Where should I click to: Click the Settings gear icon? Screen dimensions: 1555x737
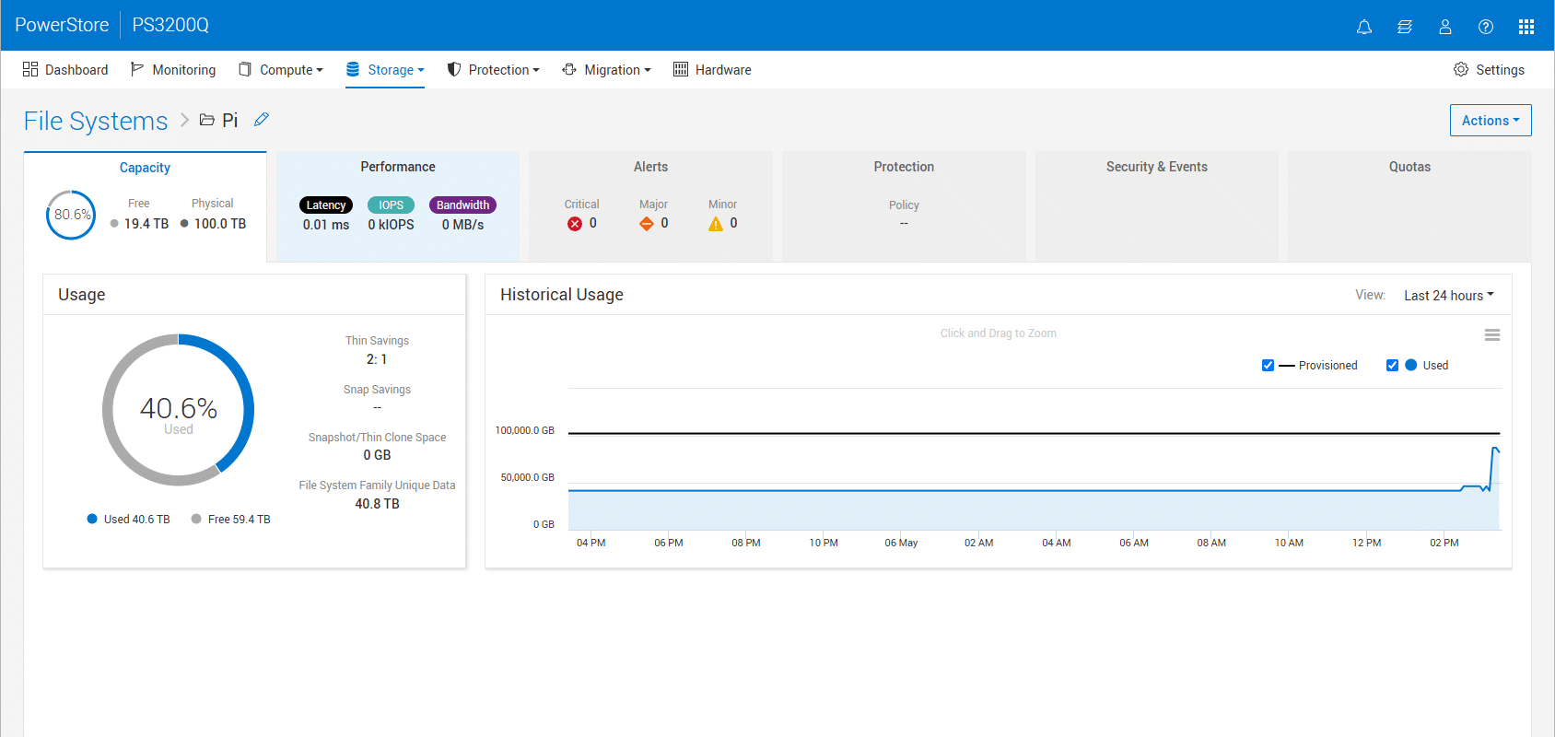[1461, 69]
